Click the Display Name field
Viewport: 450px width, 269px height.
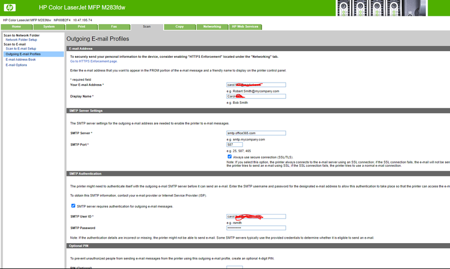[x=256, y=96]
